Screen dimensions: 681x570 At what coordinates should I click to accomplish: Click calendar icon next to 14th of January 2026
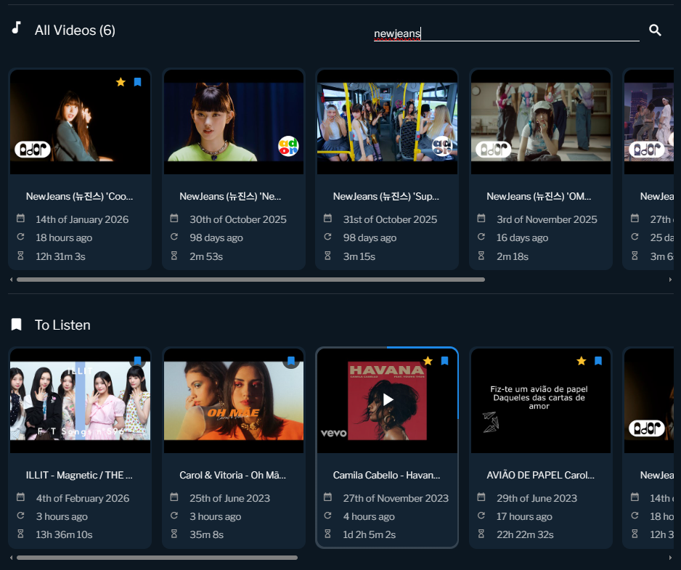tap(20, 218)
